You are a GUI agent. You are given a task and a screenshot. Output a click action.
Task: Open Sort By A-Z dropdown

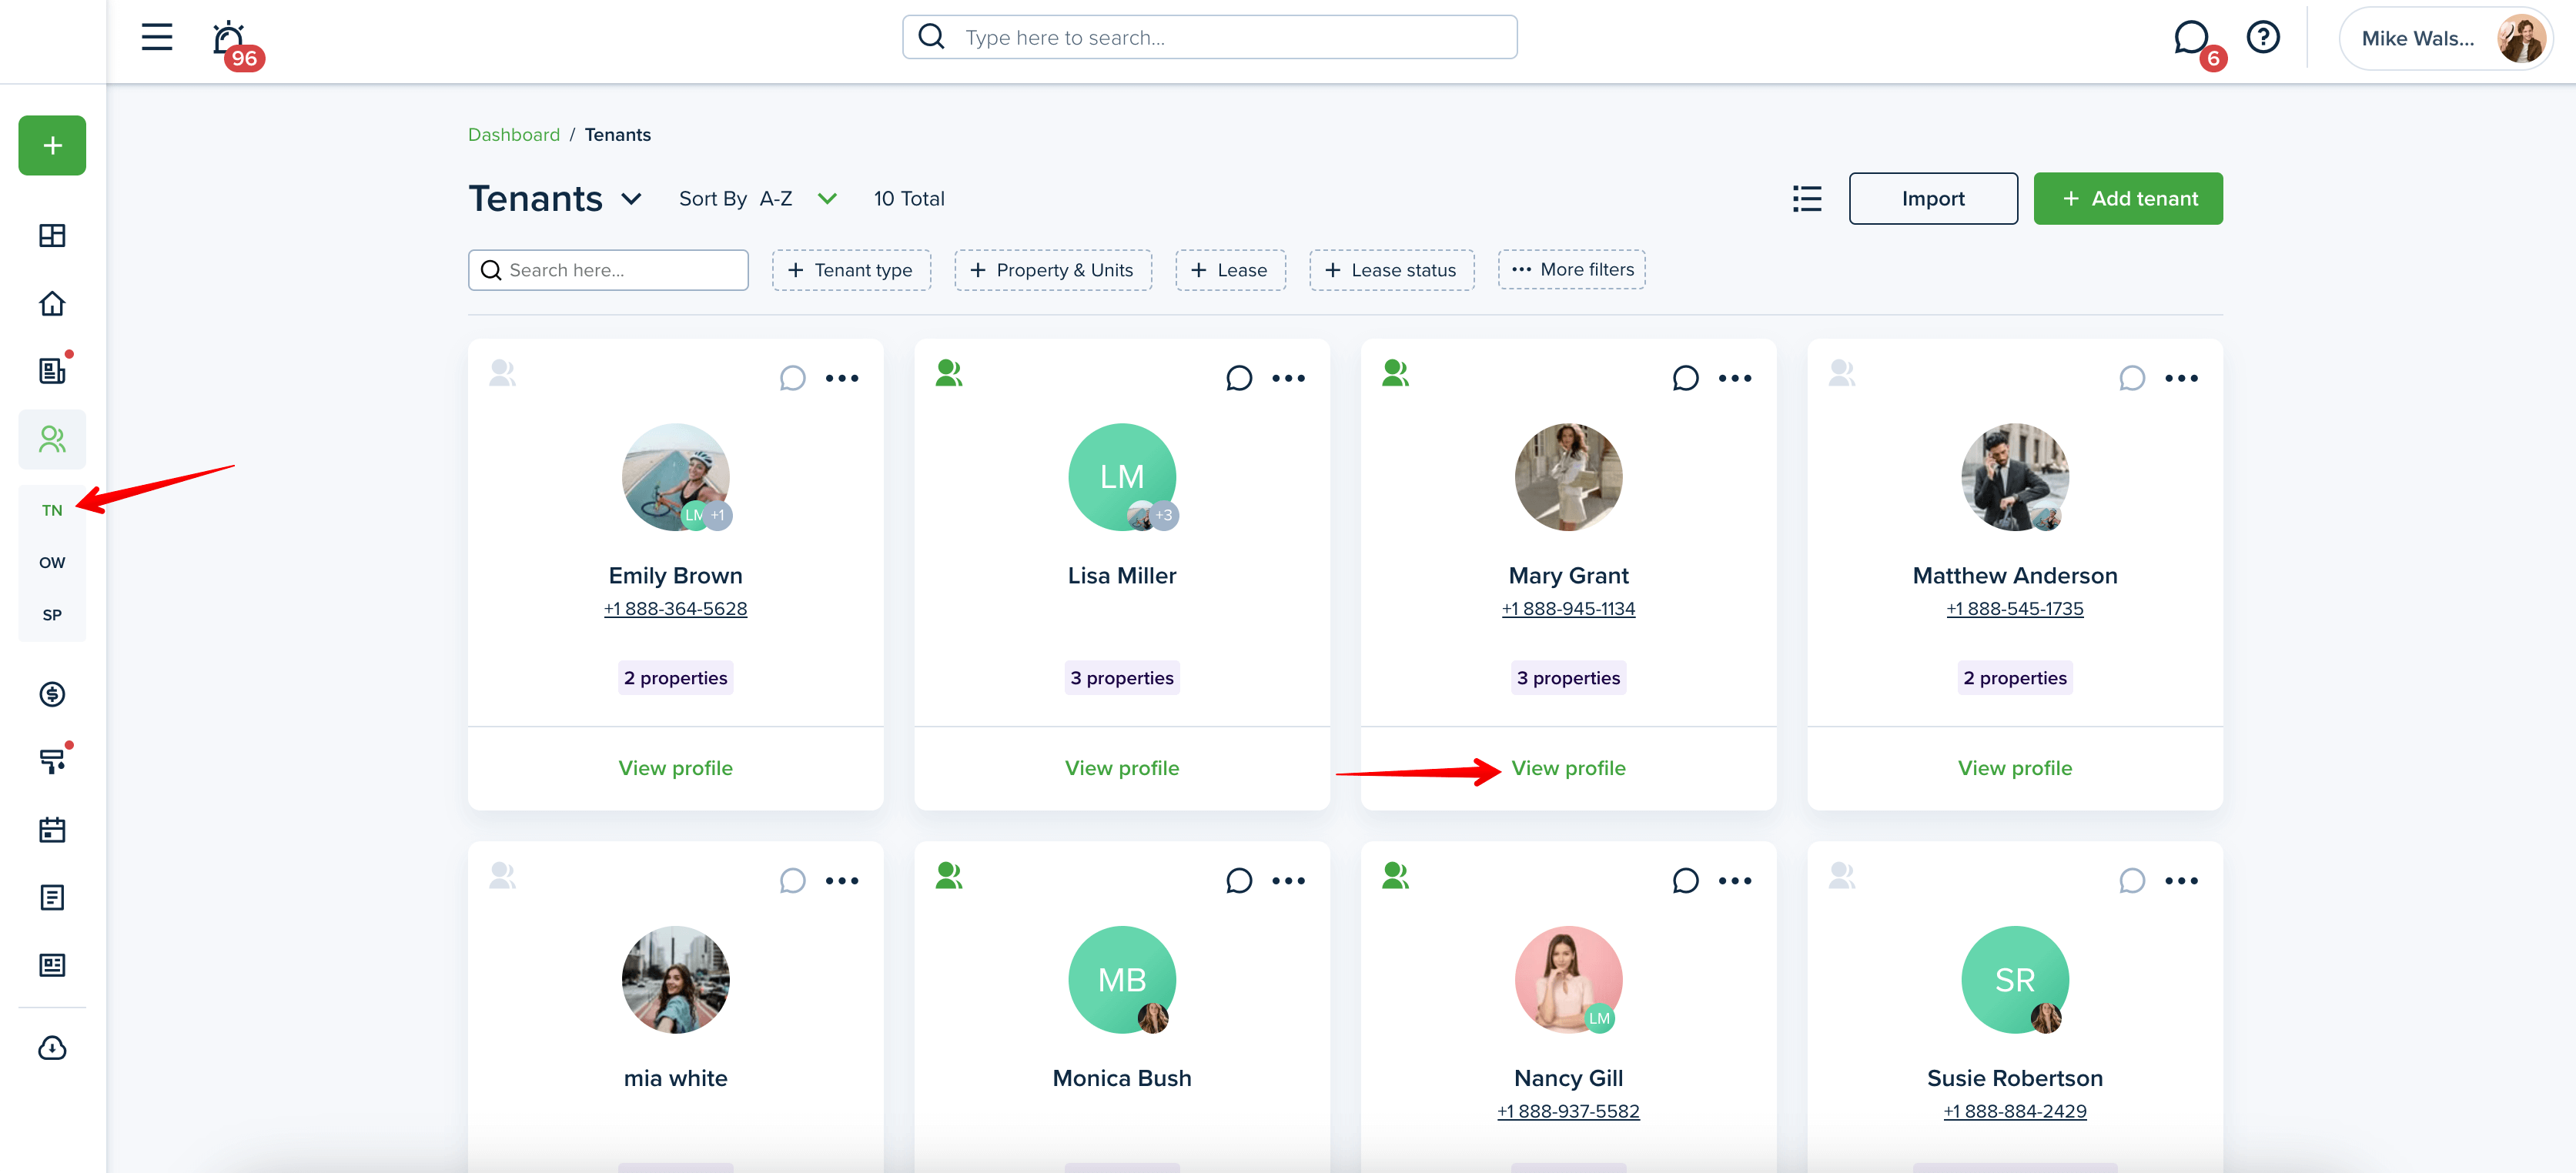point(757,198)
